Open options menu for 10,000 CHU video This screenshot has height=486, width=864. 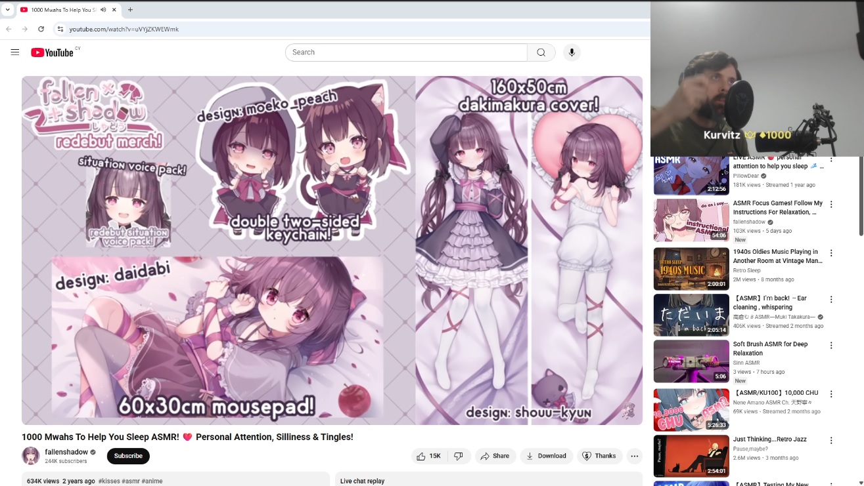click(x=831, y=394)
